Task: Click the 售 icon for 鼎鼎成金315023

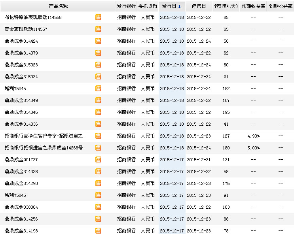Action: point(98,65)
